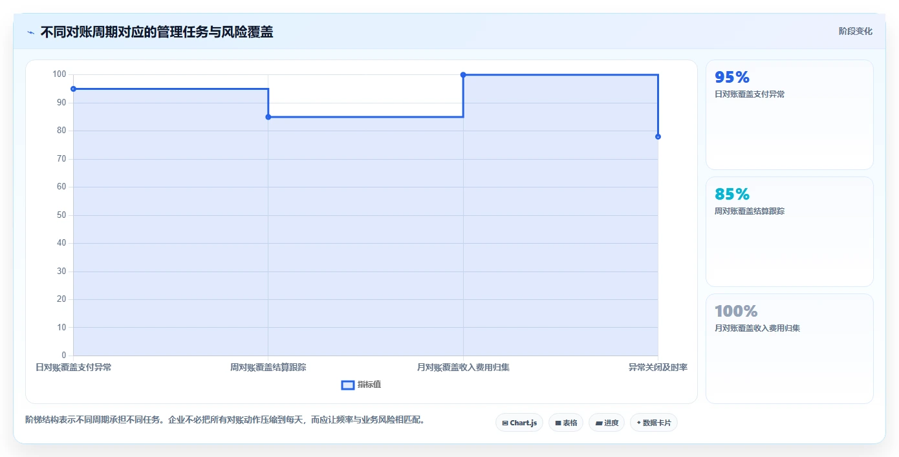Click the y-axis value 90
This screenshot has height=457, width=899.
click(x=61, y=103)
